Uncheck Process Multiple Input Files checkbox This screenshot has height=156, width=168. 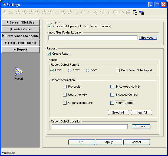(x=49, y=26)
